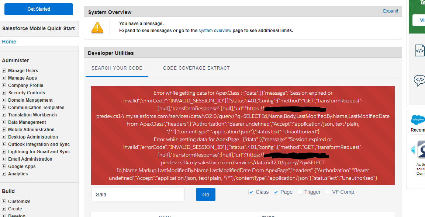Expand the Outlook Integration and Sync arrow
Image resolution: width=425 pixels, height=217 pixels.
coord(4,144)
